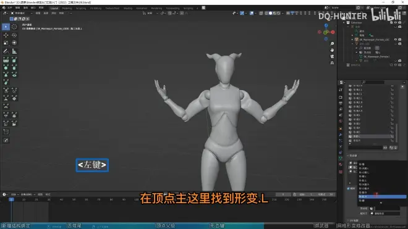Viewport: 408px width, 229px height.
Task: Open Object Data properties green triangle tab
Action: point(341,158)
